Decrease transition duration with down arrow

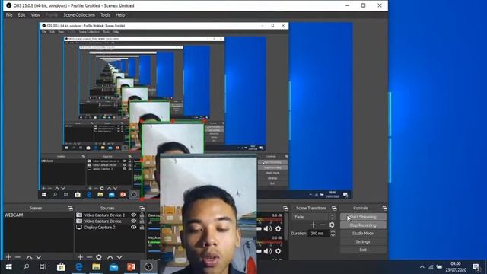[333, 235]
